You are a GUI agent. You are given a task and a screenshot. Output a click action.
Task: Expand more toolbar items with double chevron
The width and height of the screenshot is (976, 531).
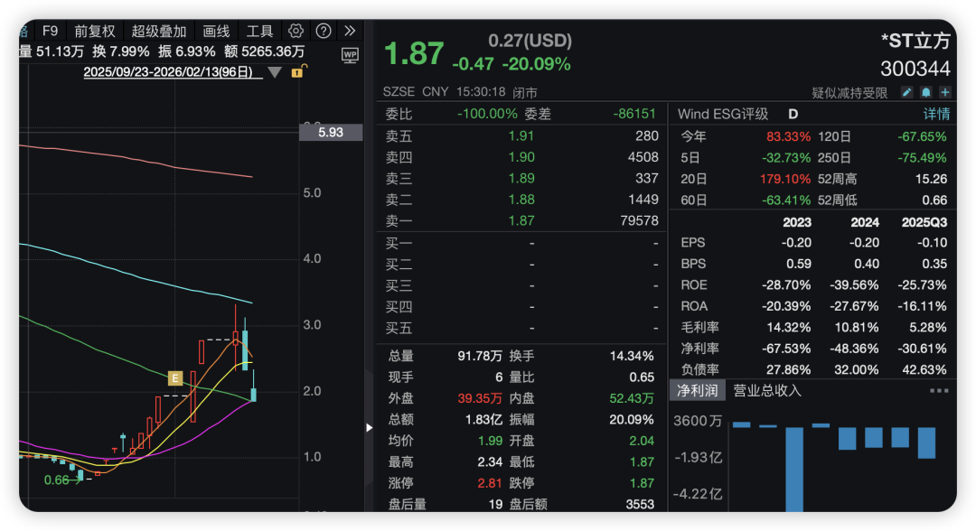pos(351,31)
